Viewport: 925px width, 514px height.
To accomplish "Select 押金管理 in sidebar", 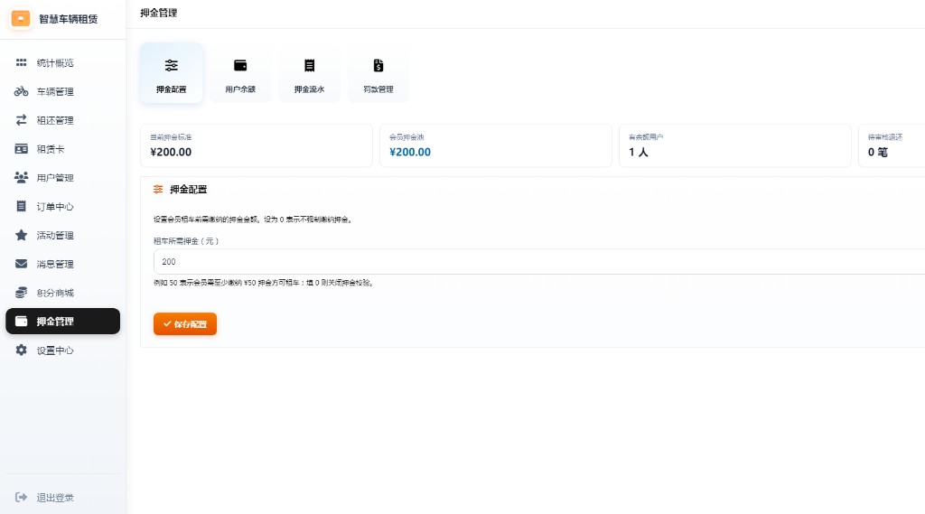I will (x=62, y=321).
